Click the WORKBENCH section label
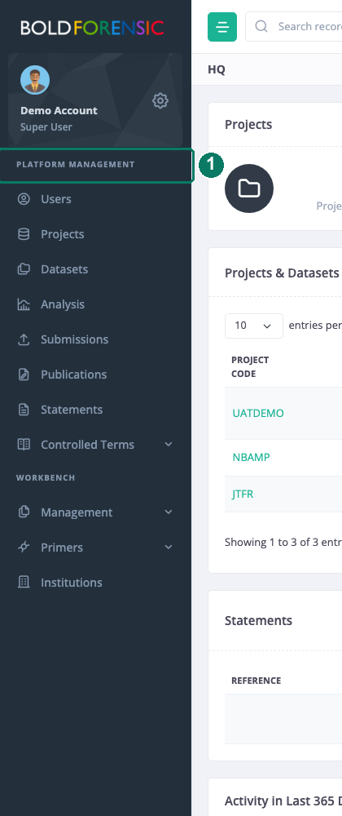The height and width of the screenshot is (816, 342). tap(46, 477)
